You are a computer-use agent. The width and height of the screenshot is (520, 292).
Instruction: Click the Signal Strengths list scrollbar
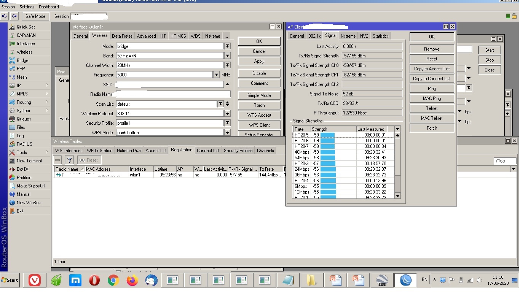pos(398,165)
